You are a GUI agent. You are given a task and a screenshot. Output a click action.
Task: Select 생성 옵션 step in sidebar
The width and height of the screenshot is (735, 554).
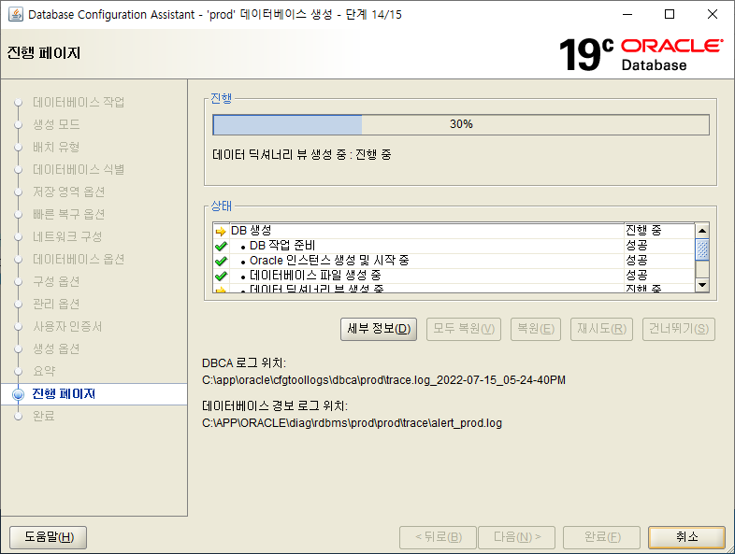(x=56, y=349)
